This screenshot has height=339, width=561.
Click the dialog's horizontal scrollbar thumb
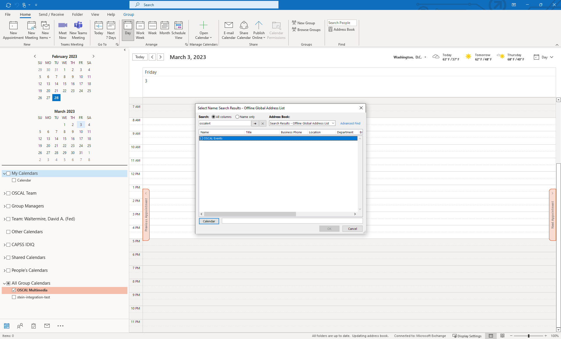250,214
